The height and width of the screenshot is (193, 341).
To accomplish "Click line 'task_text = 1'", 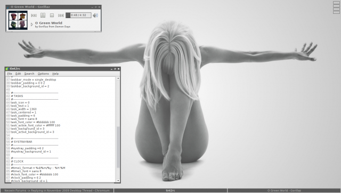I will point(20,106).
